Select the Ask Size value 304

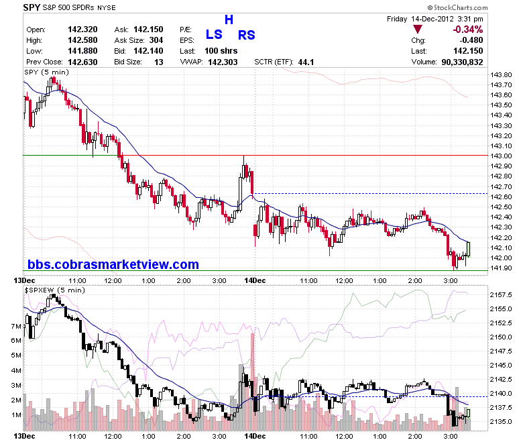point(156,40)
